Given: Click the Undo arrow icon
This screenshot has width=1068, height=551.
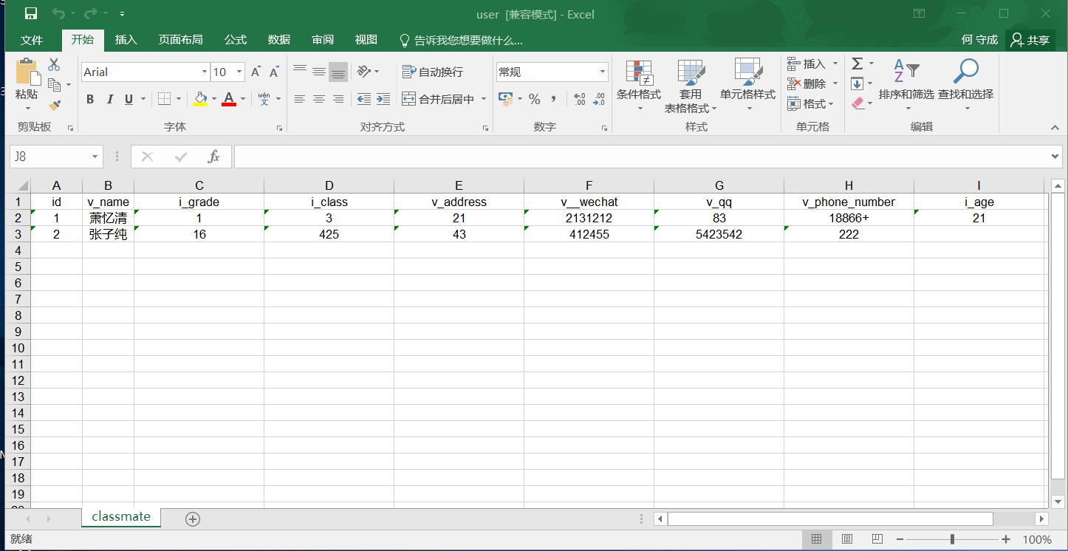Looking at the screenshot, I should tap(58, 13).
